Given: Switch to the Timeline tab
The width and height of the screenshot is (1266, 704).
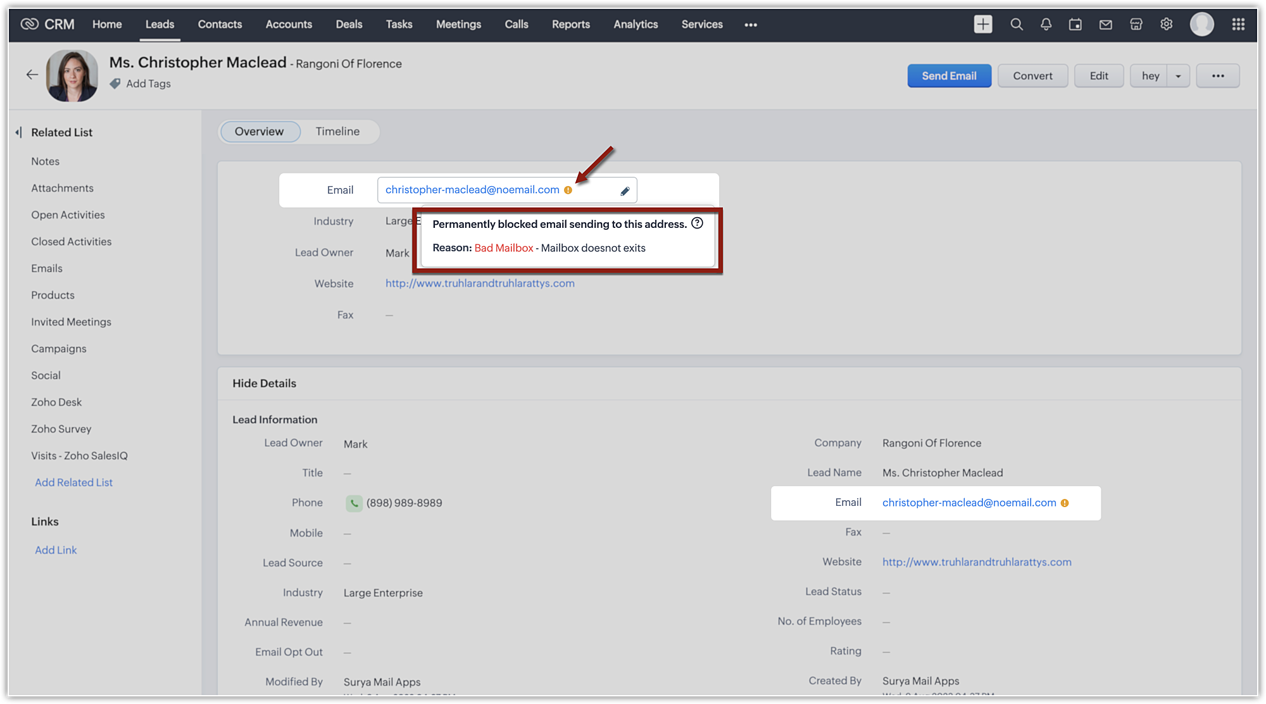Looking at the screenshot, I should pos(337,132).
